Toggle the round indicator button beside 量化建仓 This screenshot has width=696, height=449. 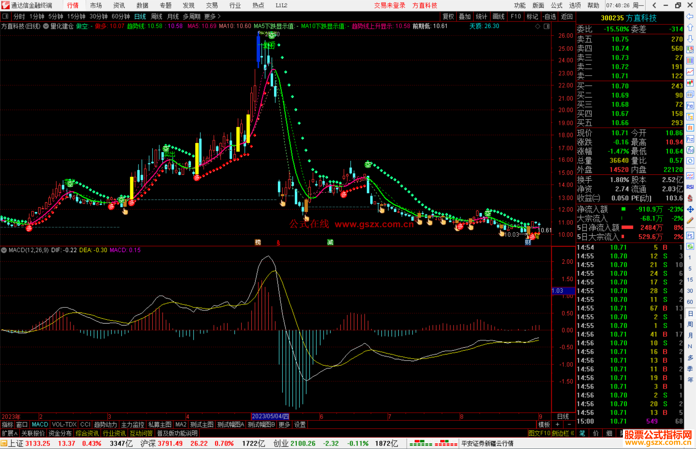(46, 26)
